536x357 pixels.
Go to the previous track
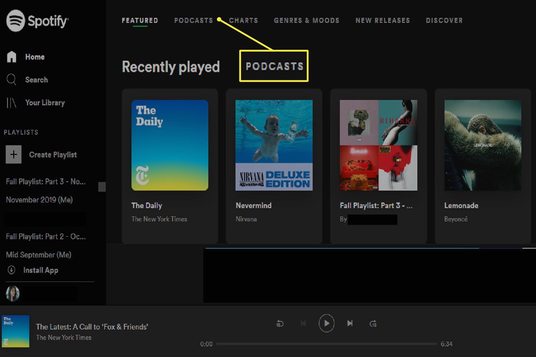303,323
